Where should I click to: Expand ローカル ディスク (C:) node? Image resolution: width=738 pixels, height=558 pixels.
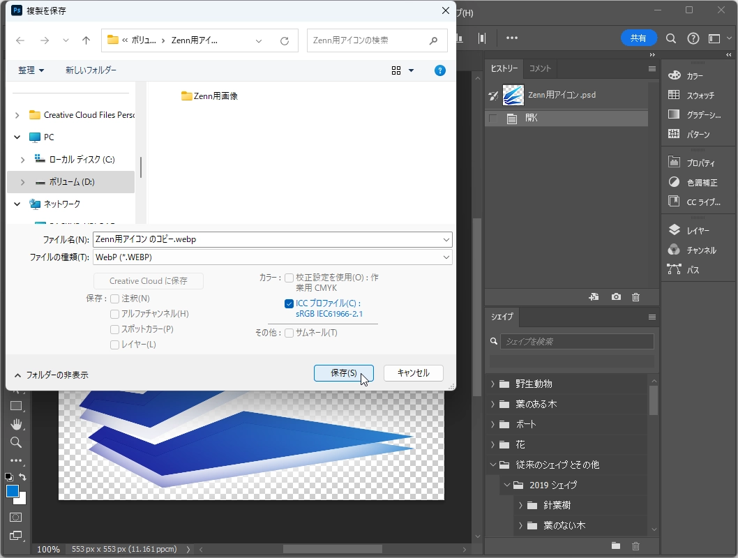pos(22,160)
